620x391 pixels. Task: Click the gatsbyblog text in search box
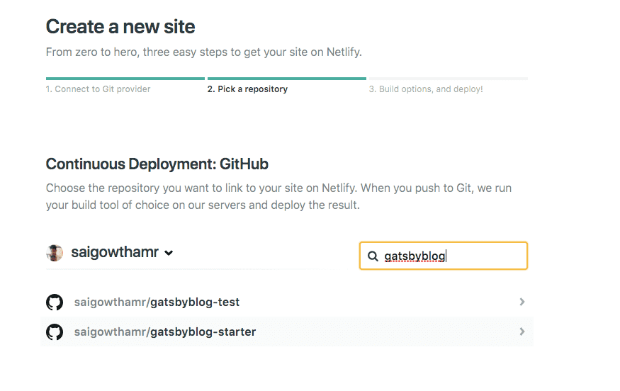coord(415,256)
